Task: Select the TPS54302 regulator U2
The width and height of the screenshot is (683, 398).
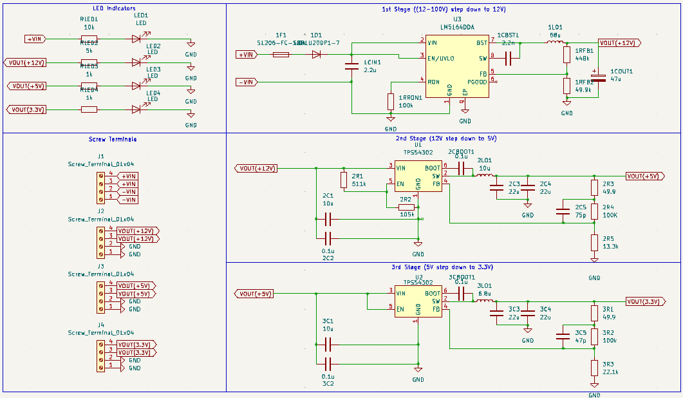Action: tap(417, 303)
